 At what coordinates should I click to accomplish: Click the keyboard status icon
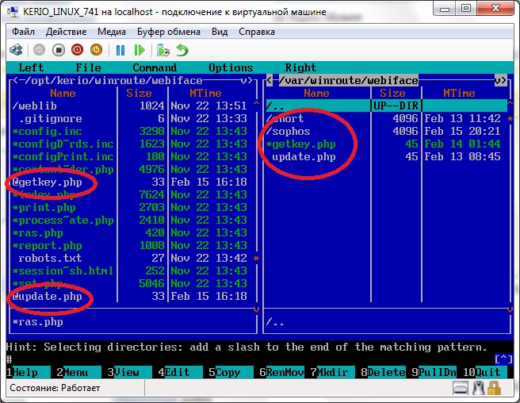[x=462, y=389]
